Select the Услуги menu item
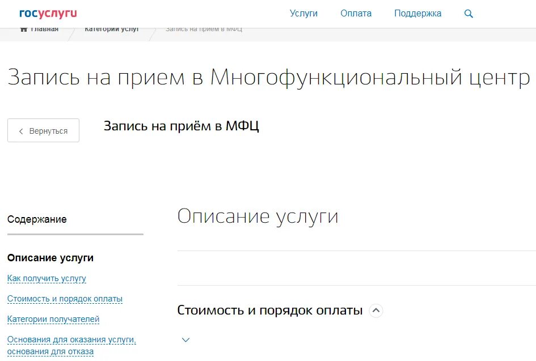Viewport: 536px width, 361px height. point(304,13)
